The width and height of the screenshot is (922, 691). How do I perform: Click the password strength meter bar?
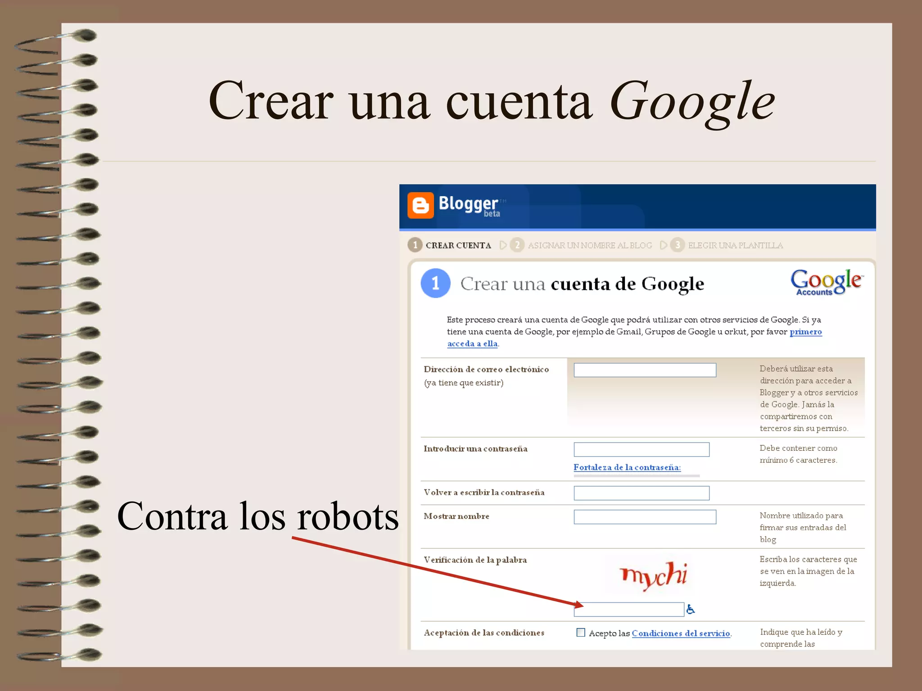637,476
